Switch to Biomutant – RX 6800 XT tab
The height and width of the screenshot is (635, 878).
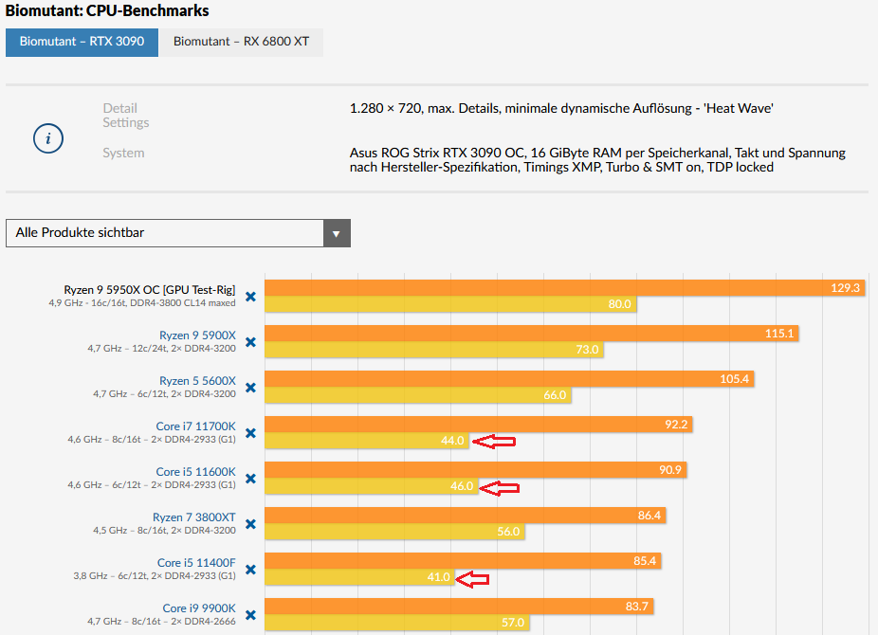(242, 42)
